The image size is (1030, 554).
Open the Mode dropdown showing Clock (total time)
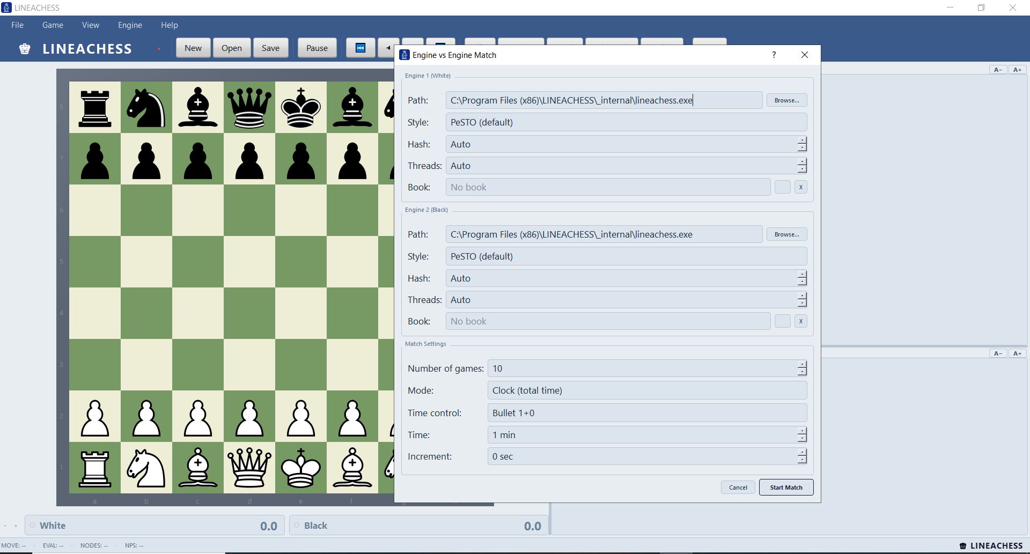click(x=646, y=390)
